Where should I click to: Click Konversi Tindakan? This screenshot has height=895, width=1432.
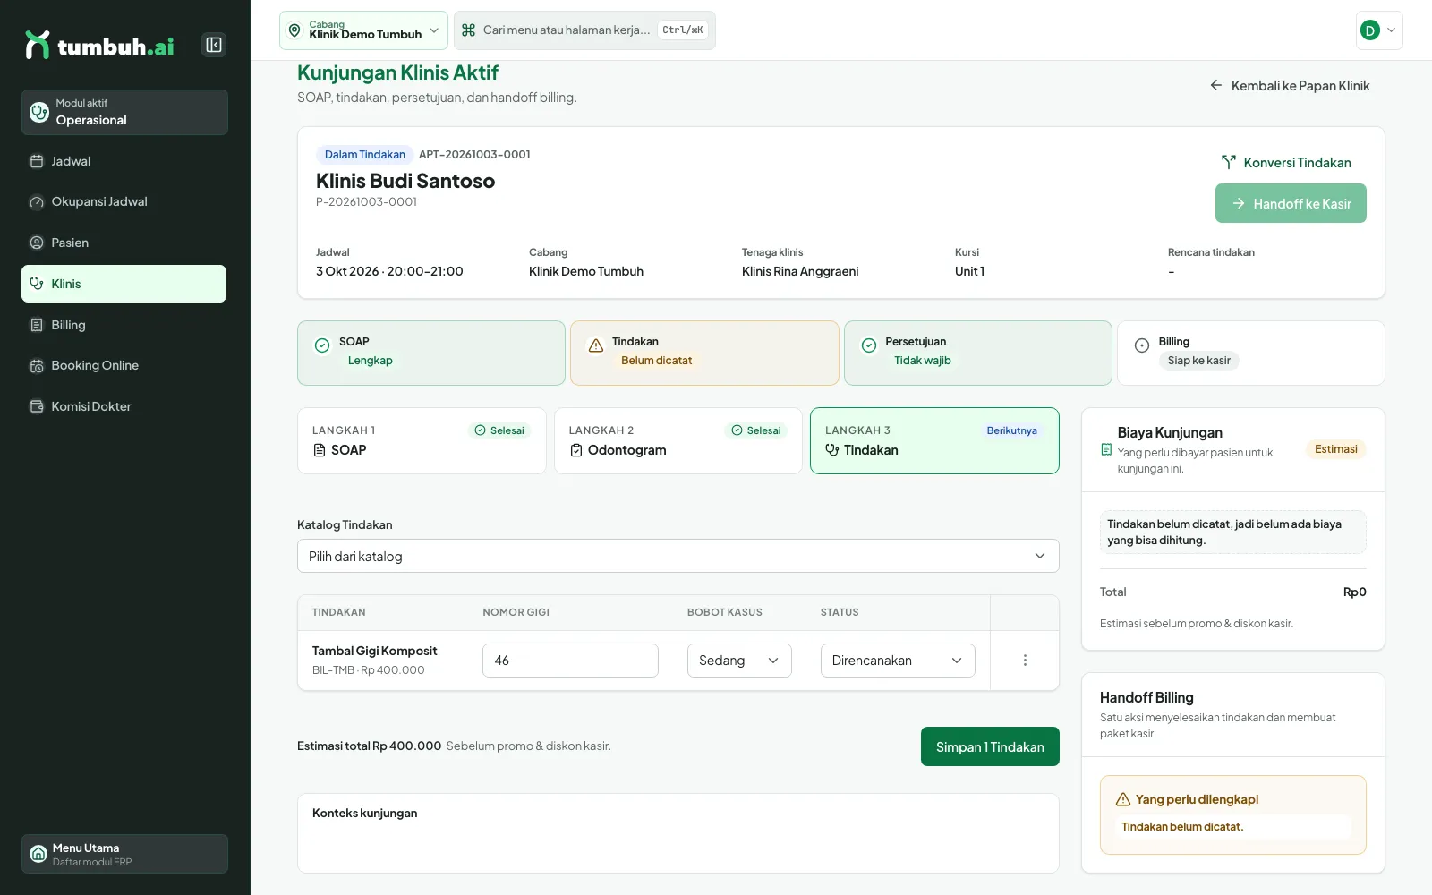[1286, 163]
